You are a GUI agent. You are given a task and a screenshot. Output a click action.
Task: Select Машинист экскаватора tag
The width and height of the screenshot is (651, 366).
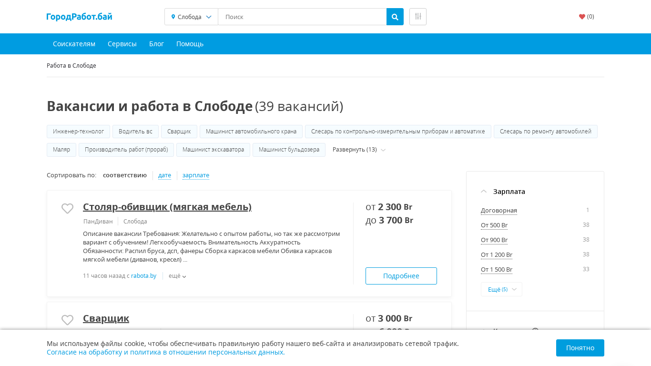click(213, 150)
